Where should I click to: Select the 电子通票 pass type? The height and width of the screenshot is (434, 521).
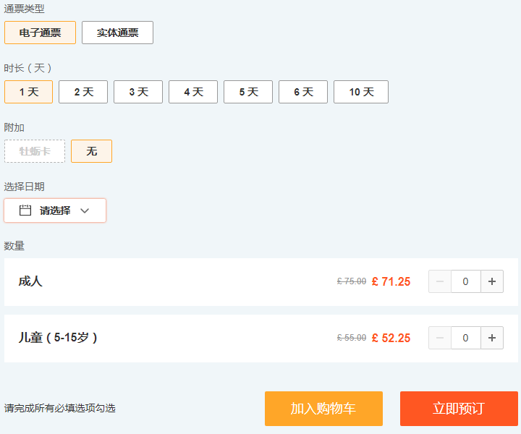40,33
